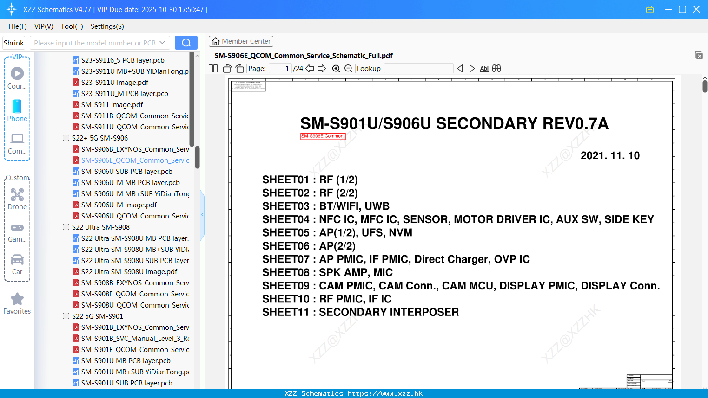Open the Member Center home button
This screenshot has height=398, width=708.
[241, 41]
